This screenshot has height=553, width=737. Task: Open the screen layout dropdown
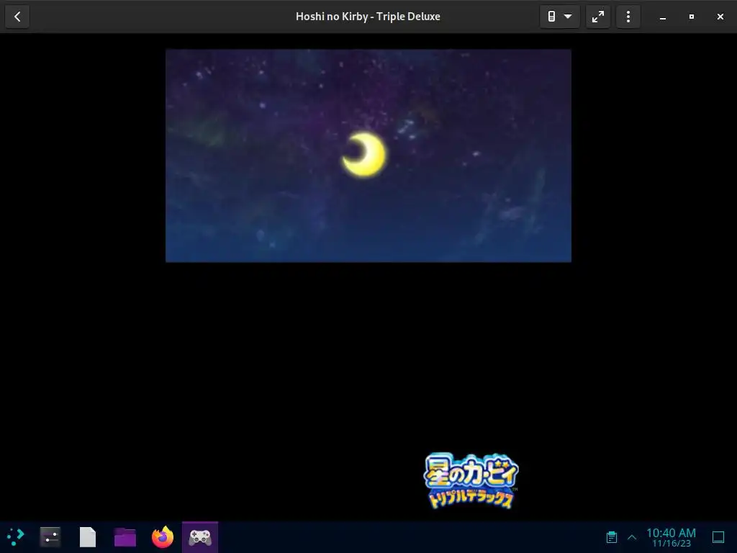click(559, 17)
